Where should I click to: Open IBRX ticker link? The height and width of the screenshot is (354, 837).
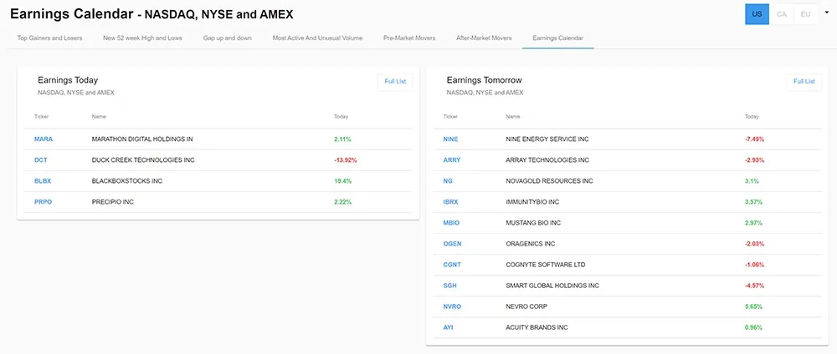[450, 202]
